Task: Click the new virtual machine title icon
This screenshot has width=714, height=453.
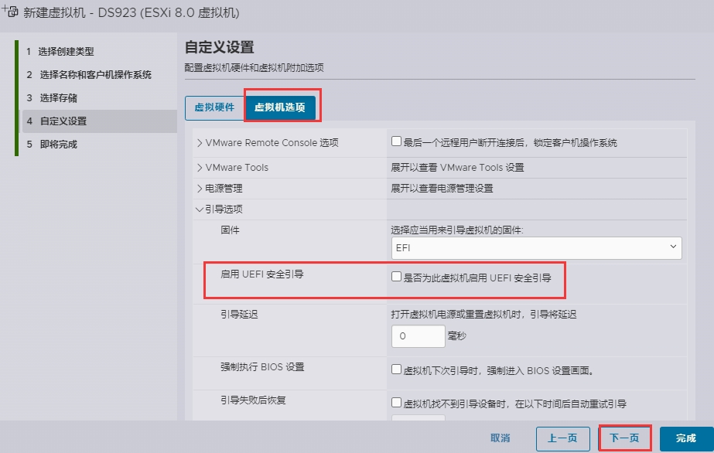Action: [x=11, y=13]
